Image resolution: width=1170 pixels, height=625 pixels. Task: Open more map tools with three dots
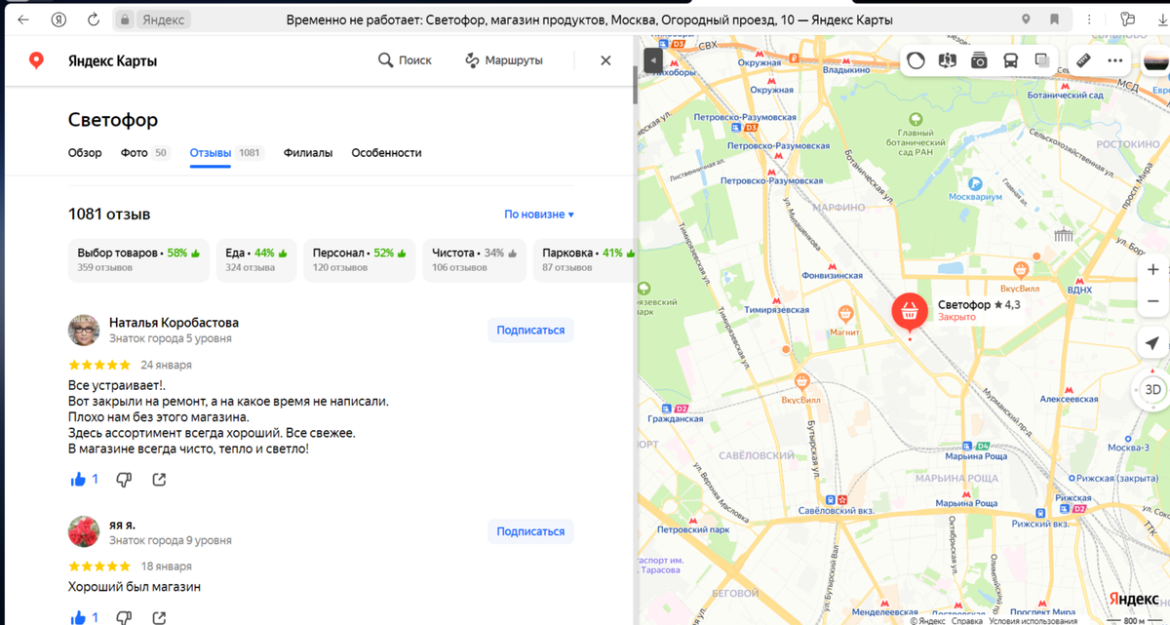tap(1115, 60)
